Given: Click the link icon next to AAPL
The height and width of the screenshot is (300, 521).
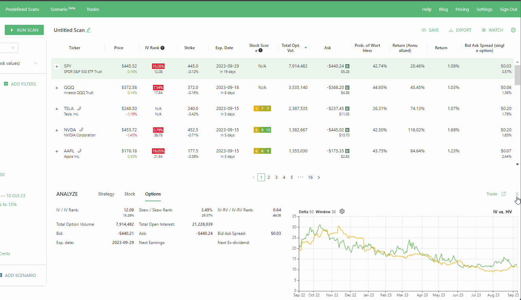Looking at the screenshot, I should (x=79, y=151).
